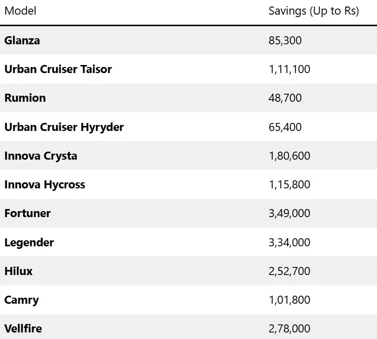Click the Model column header
Image resolution: width=377 pixels, height=339 pixels.
21,11
